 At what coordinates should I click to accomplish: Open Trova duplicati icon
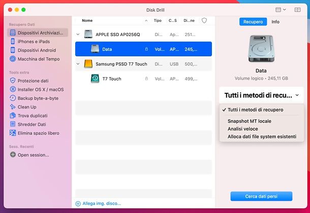pyautogui.click(x=13, y=116)
